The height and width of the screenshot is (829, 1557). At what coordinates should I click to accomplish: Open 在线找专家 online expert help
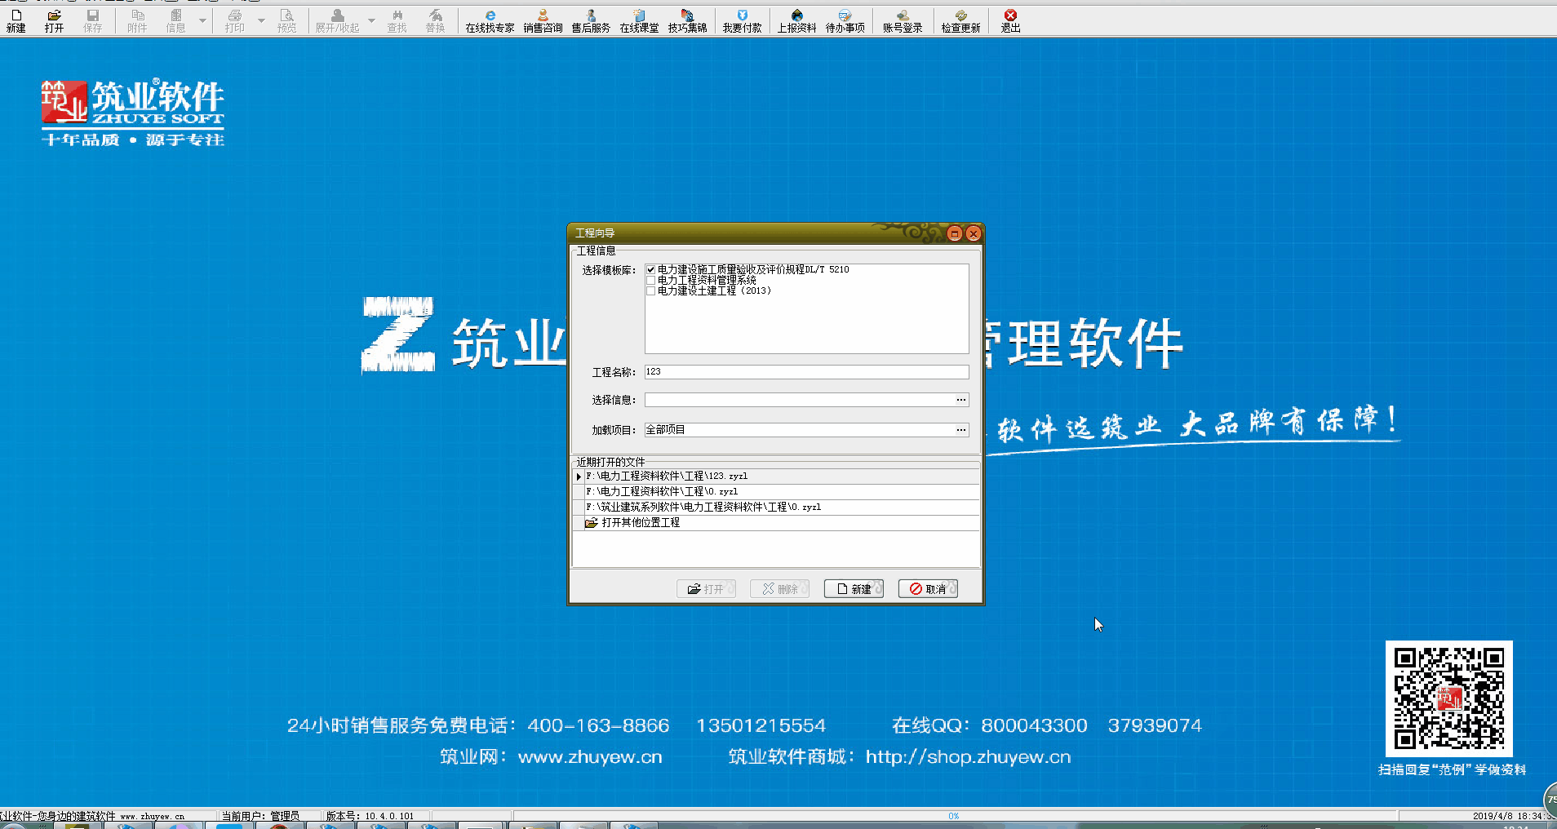[490, 20]
